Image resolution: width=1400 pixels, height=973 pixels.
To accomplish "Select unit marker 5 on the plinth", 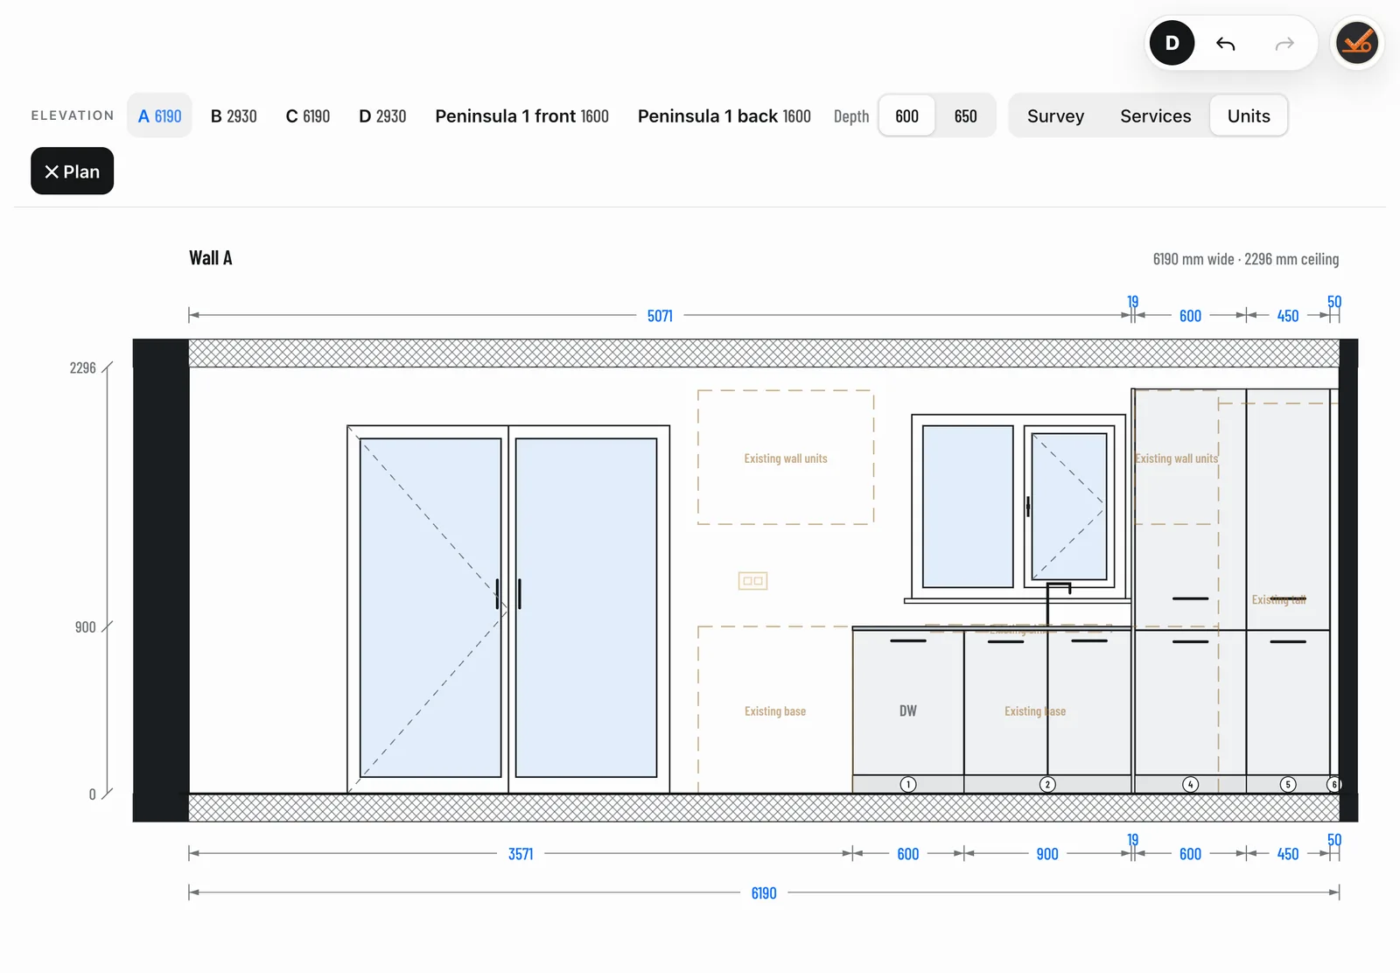I will point(1288,784).
